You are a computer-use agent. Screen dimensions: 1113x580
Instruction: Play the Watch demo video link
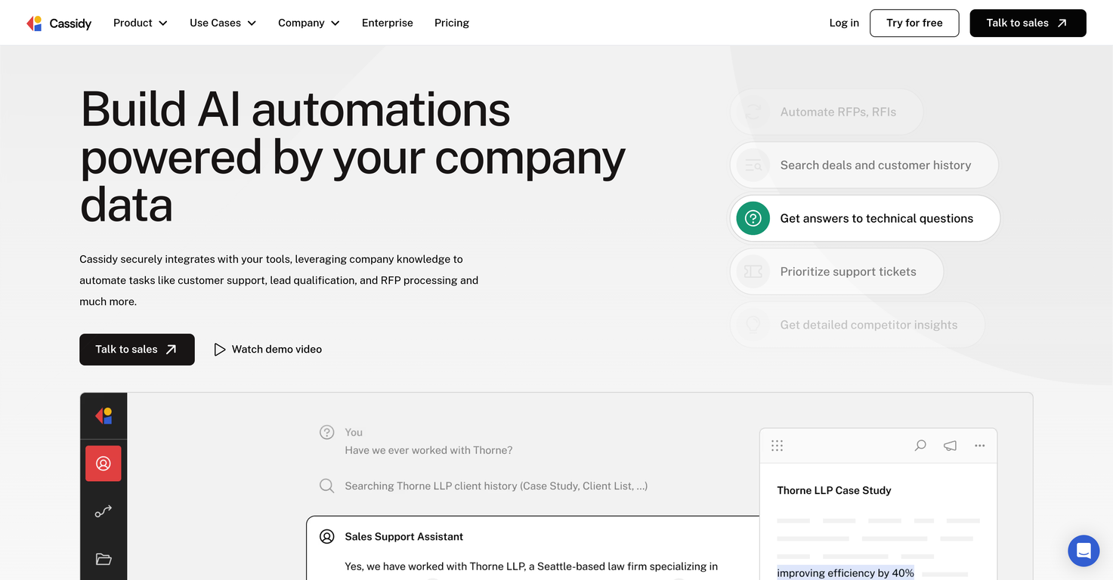coord(267,350)
